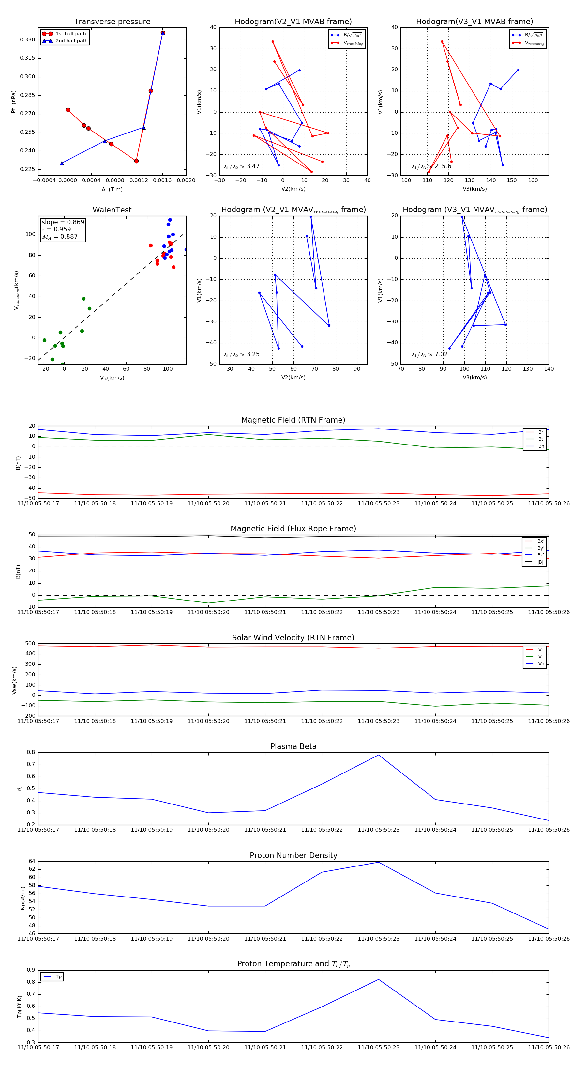Click the "Transverse pressure" plot title
587x1077 pixels.
tap(112, 22)
